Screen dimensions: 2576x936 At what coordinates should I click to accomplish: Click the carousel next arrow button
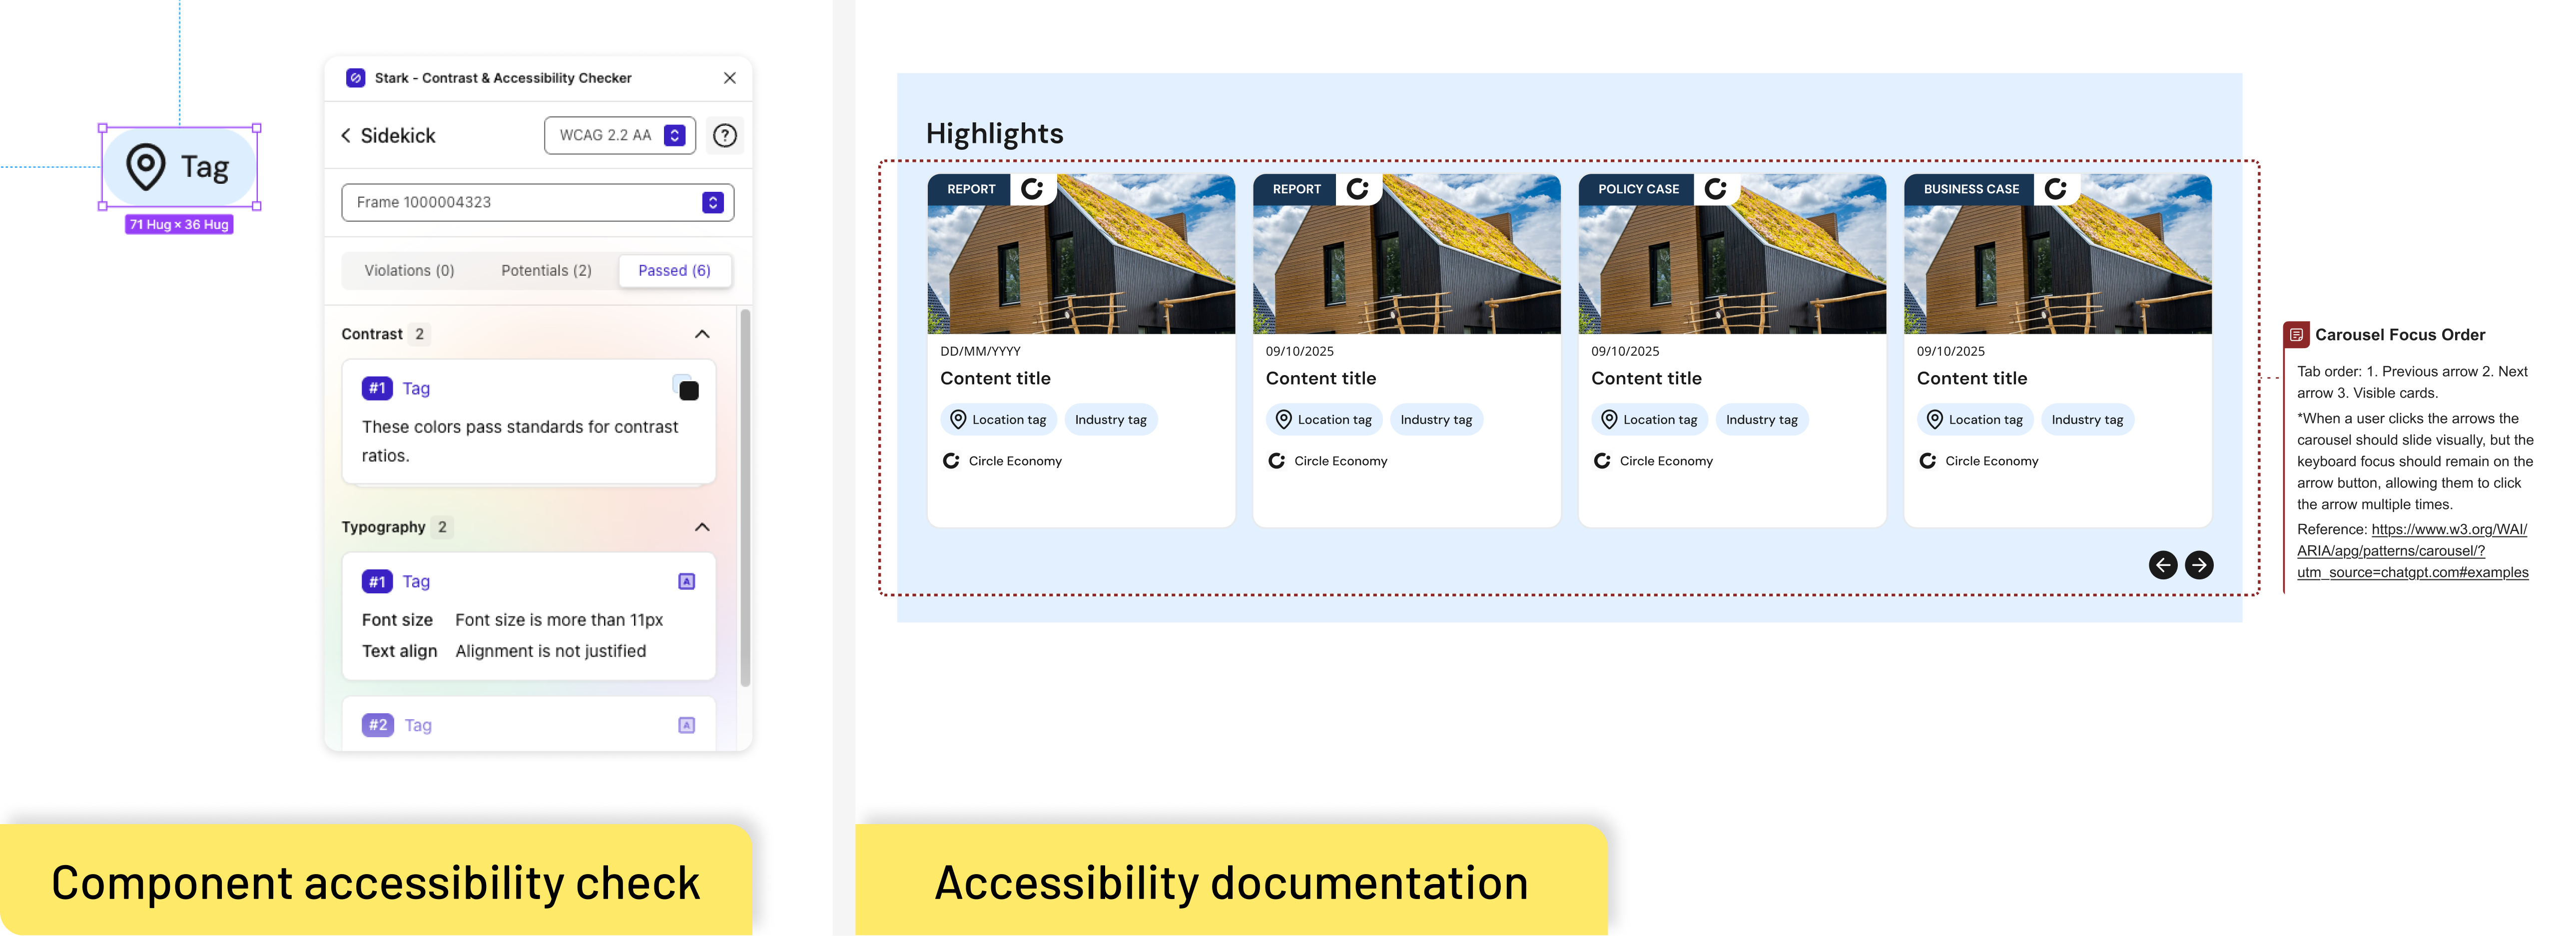coord(2198,565)
